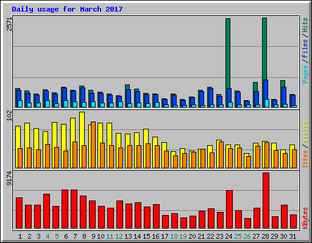Click the green Hits bar for day 27
Screen dimensions: 312x243
[255, 87]
